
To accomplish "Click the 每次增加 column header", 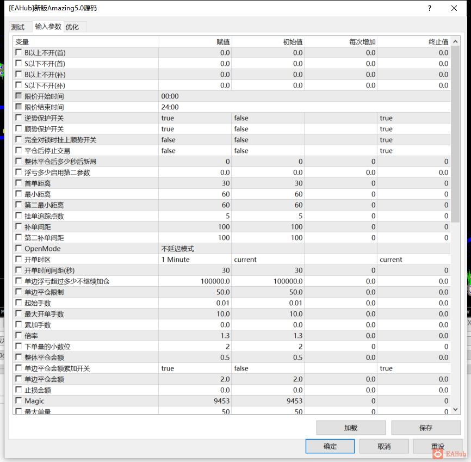I will pyautogui.click(x=341, y=42).
